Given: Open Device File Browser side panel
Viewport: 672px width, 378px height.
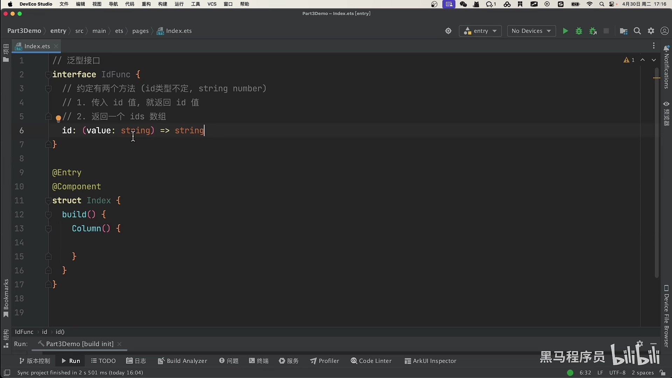Looking at the screenshot, I should point(666,316).
